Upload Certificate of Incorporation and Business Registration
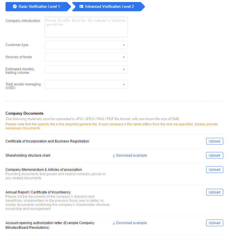This screenshot has height=236, width=240. coord(215,141)
